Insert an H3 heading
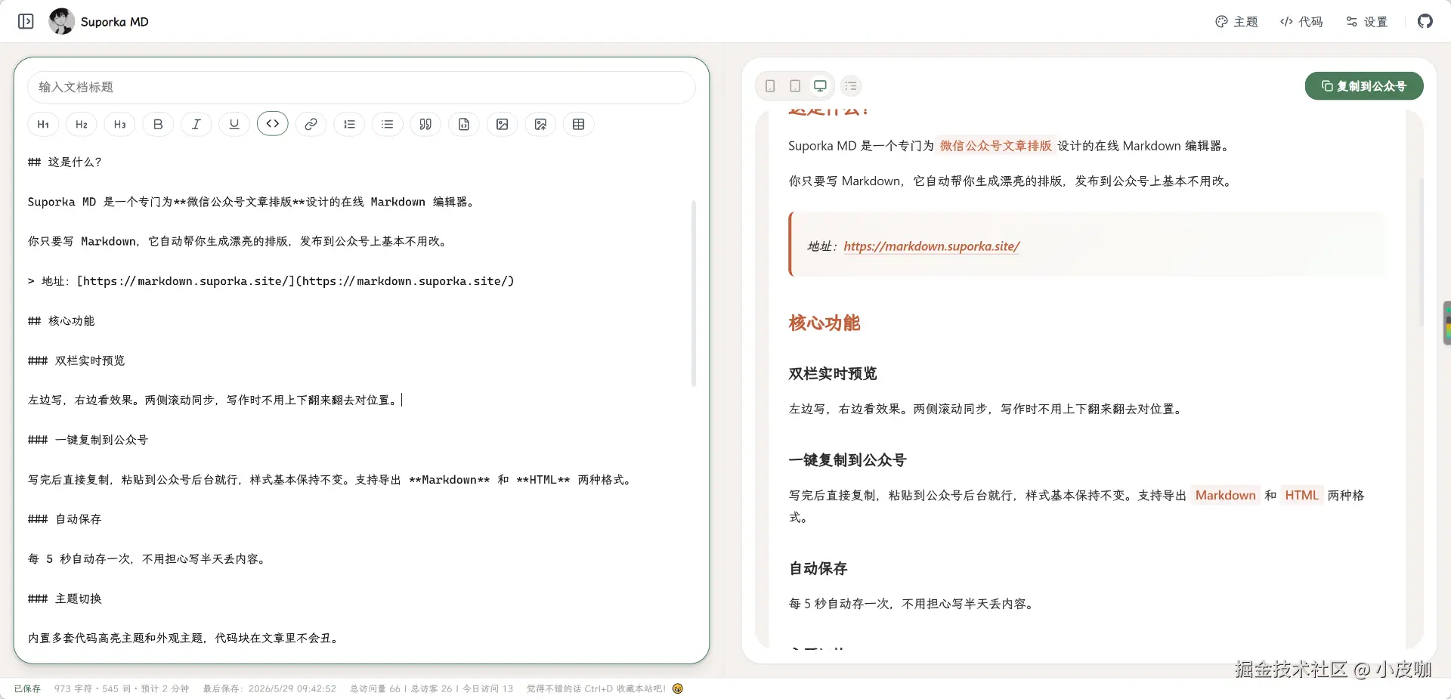The image size is (1451, 699). point(119,124)
